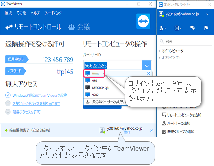Close the コンピュータ&パートナー panel
This screenshot has width=214, height=166.
[x=210, y=5]
